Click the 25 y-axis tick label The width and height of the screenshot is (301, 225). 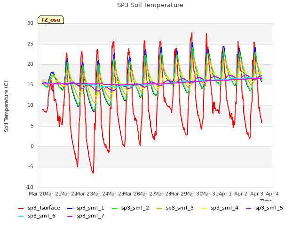(x=30, y=44)
